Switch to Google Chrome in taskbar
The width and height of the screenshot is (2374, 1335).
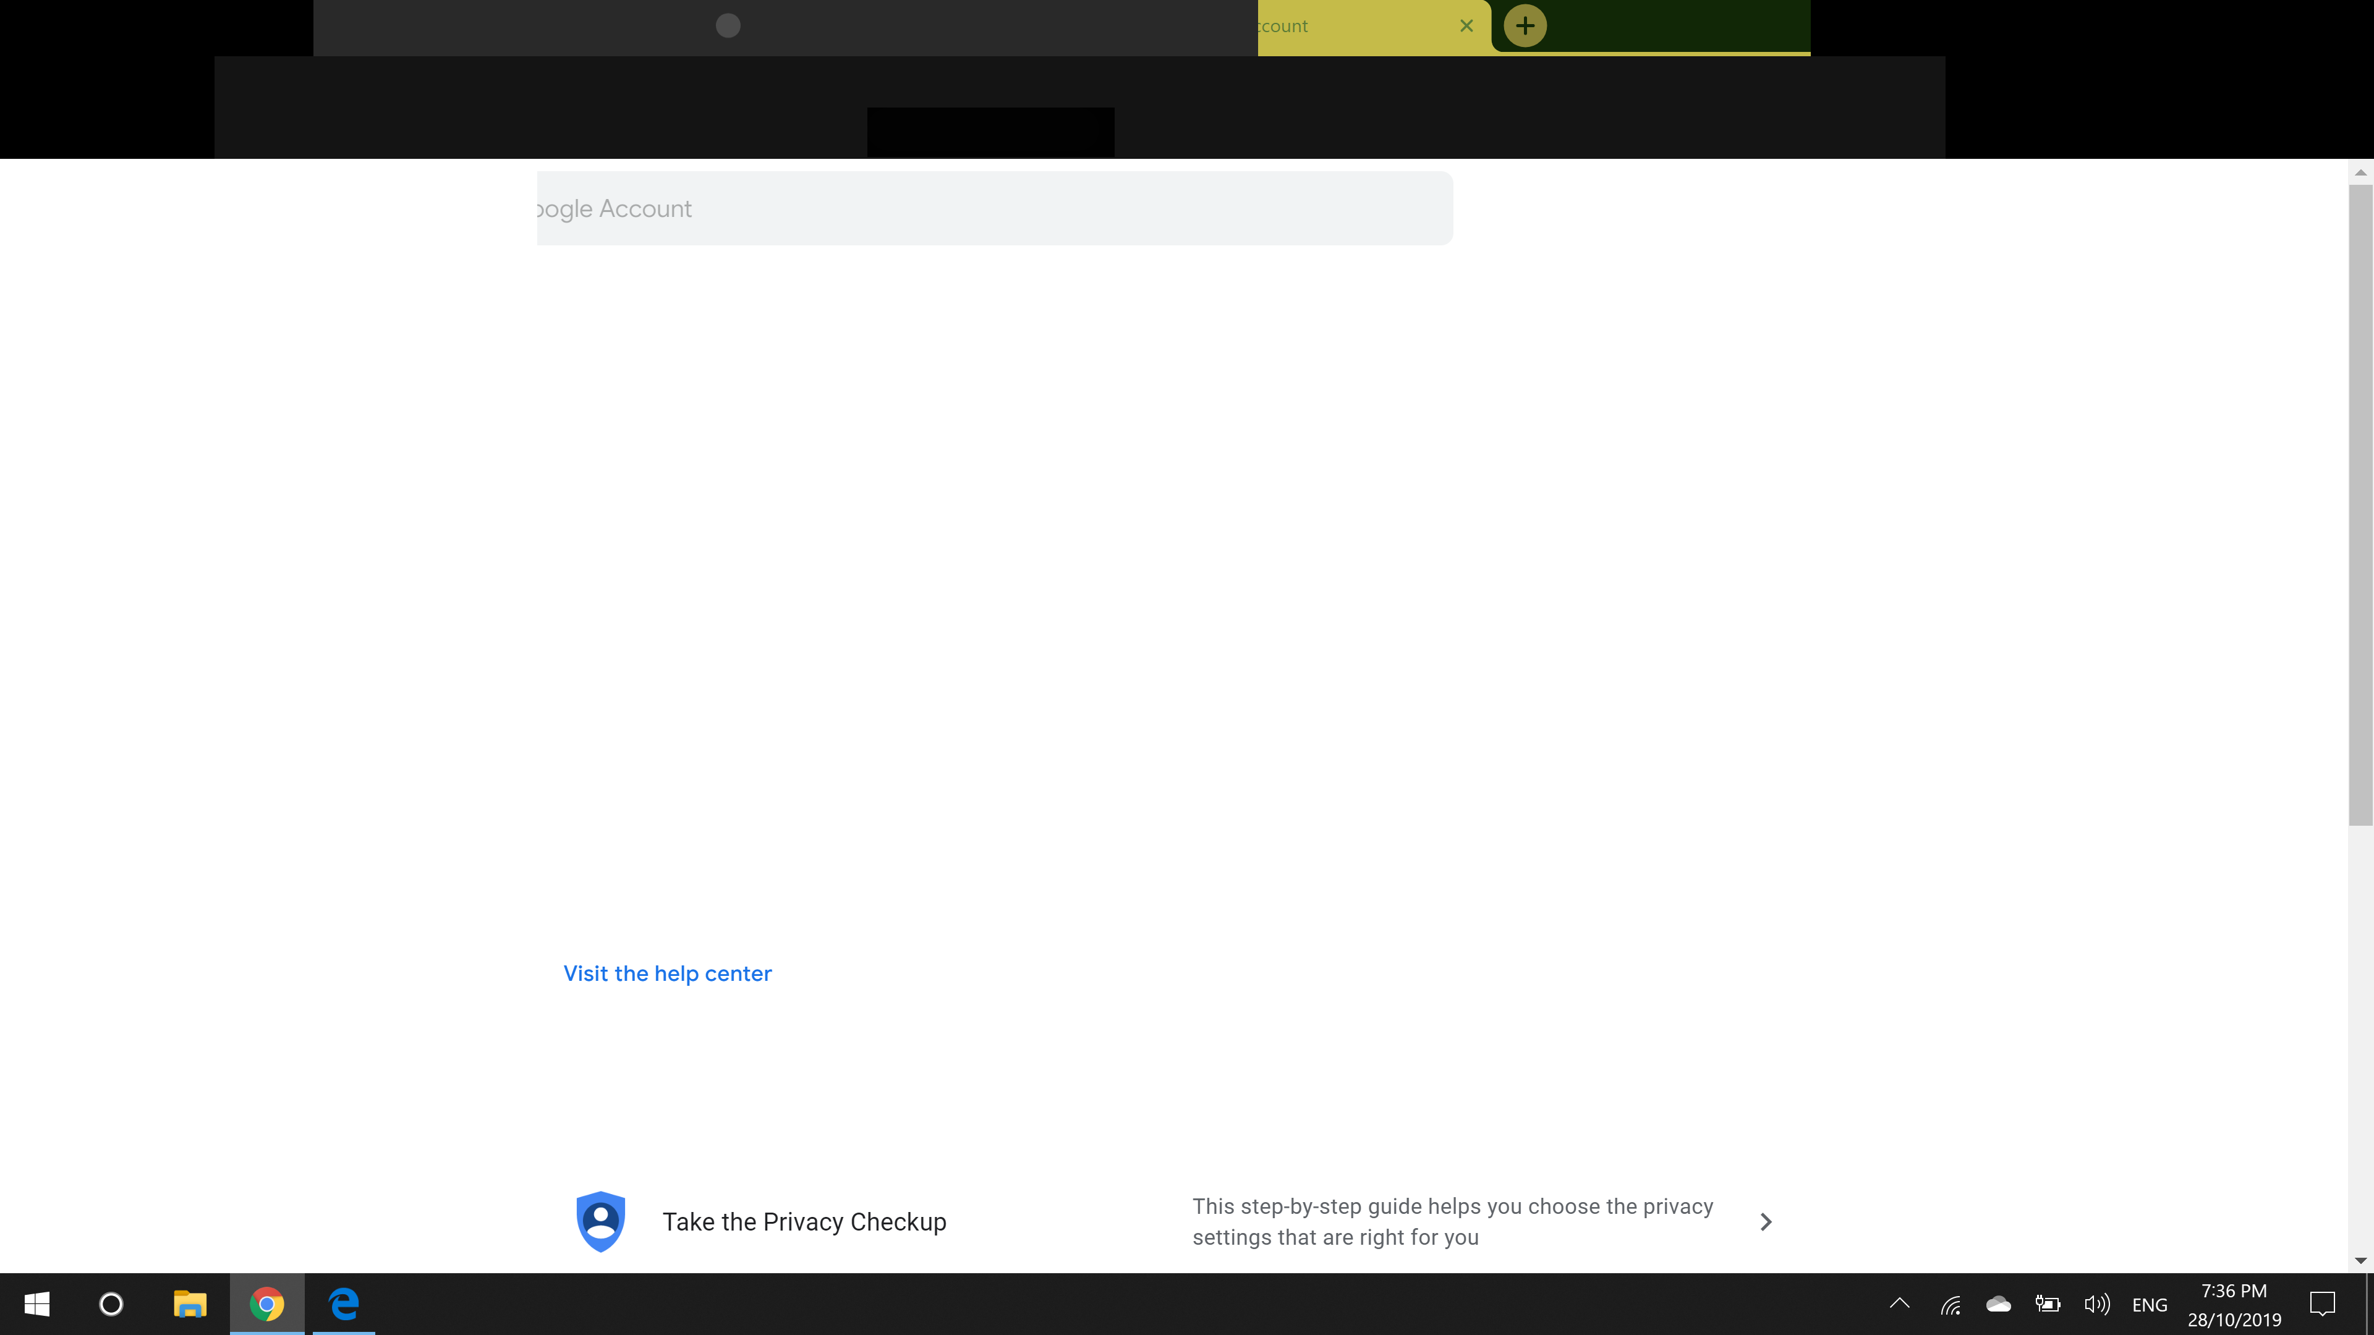(x=266, y=1303)
